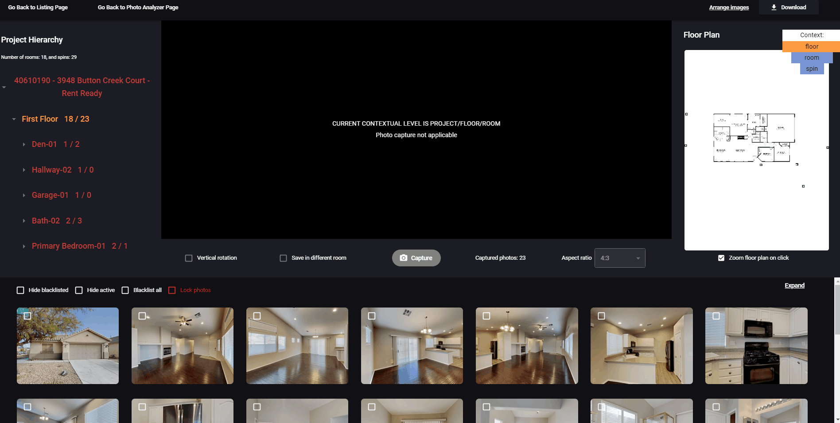Open the Arrange images link
The height and width of the screenshot is (423, 840).
click(729, 8)
